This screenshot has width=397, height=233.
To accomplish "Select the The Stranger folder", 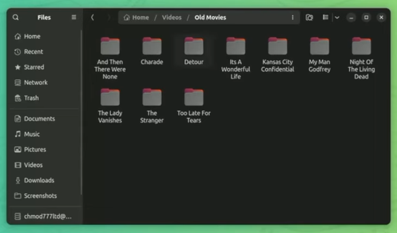I will (152, 106).
